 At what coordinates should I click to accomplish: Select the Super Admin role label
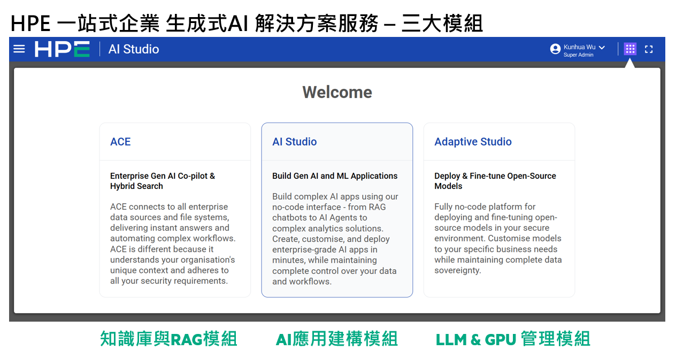(578, 55)
